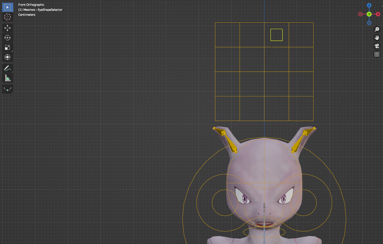383x244 pixels.
Task: Click the blue Z axis on navigation gizmo
Action: (x=369, y=5)
